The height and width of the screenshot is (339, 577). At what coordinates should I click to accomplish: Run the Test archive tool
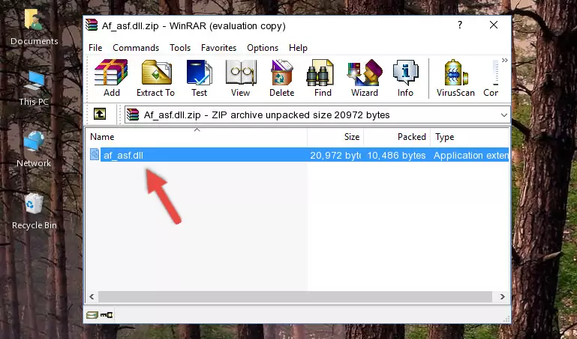(x=199, y=78)
